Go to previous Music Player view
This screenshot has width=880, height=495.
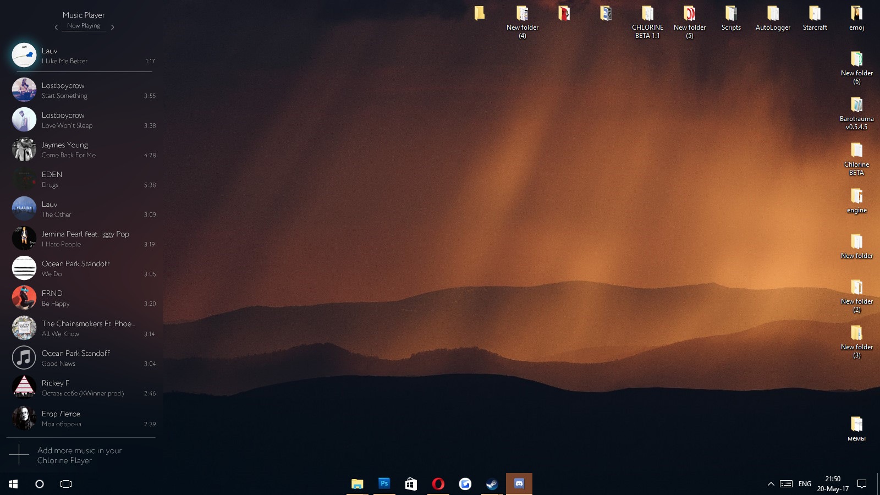tap(56, 27)
